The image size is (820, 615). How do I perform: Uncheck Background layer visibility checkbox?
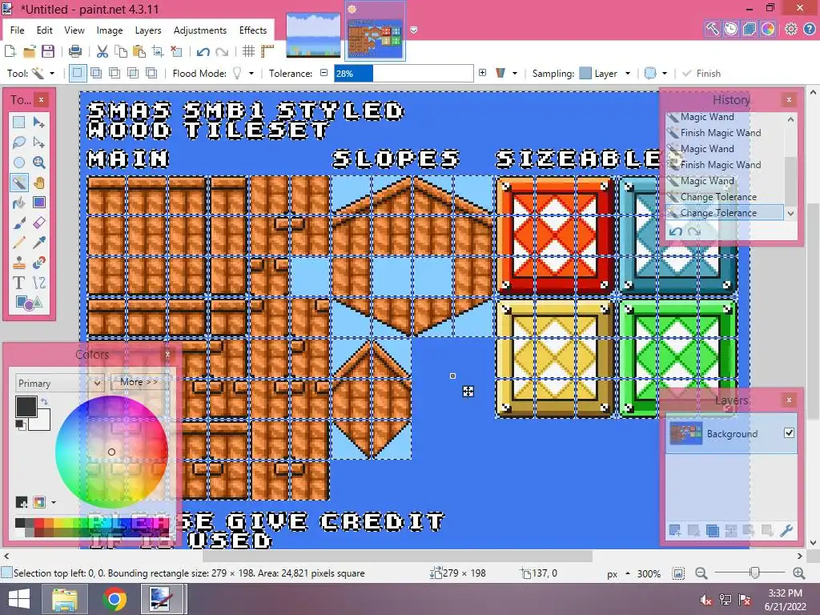point(789,433)
